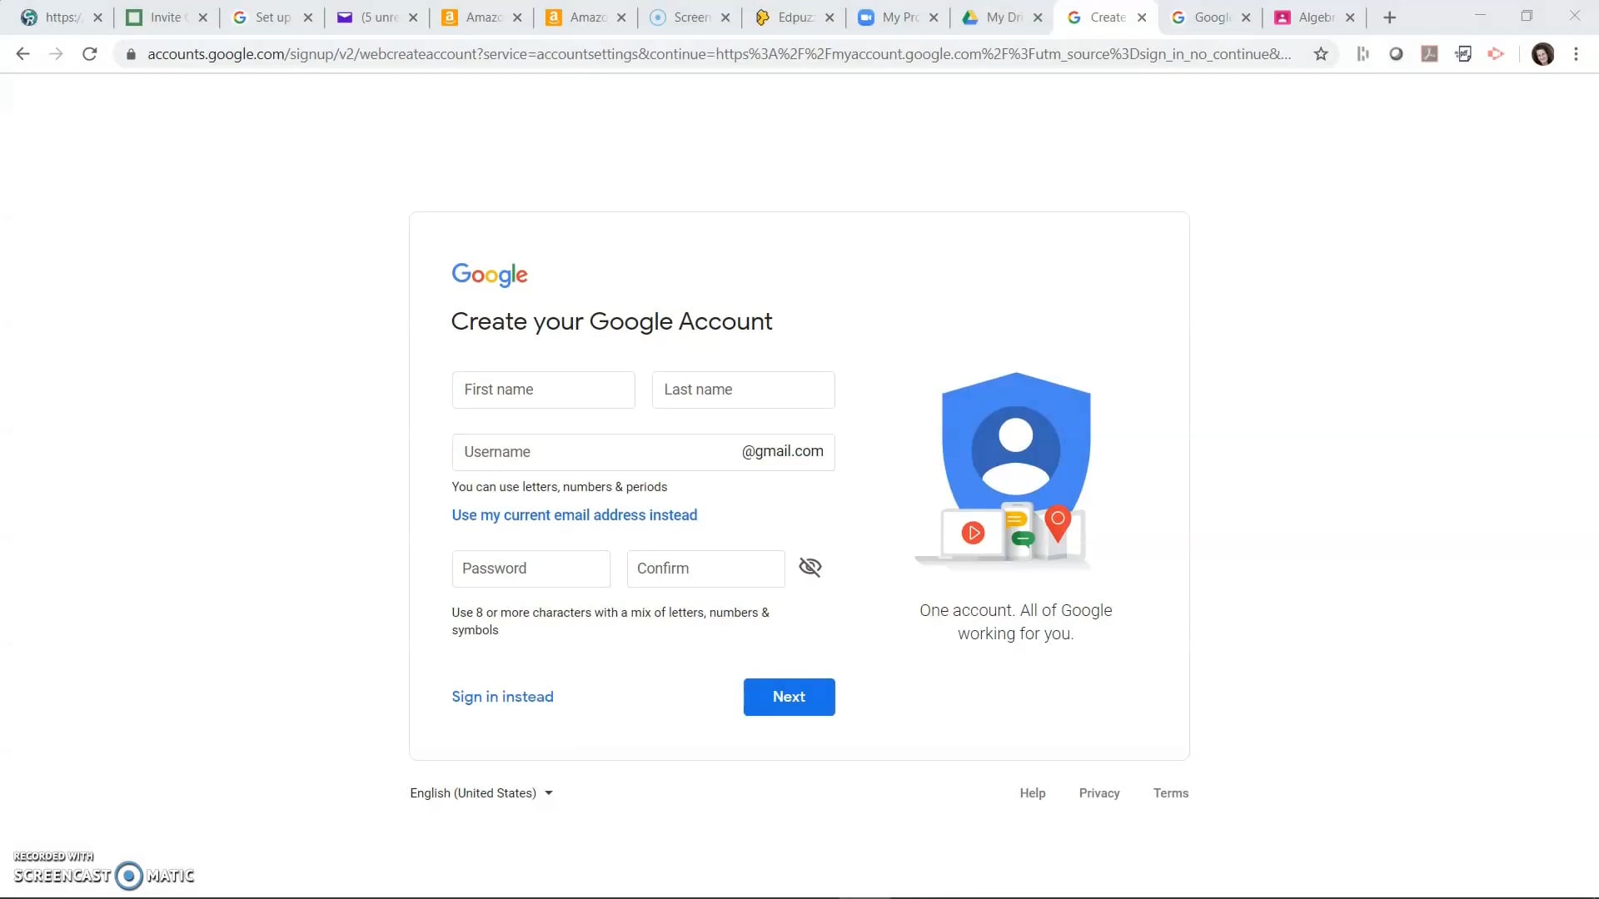
Task: Close the Algebra tab
Action: 1350,17
